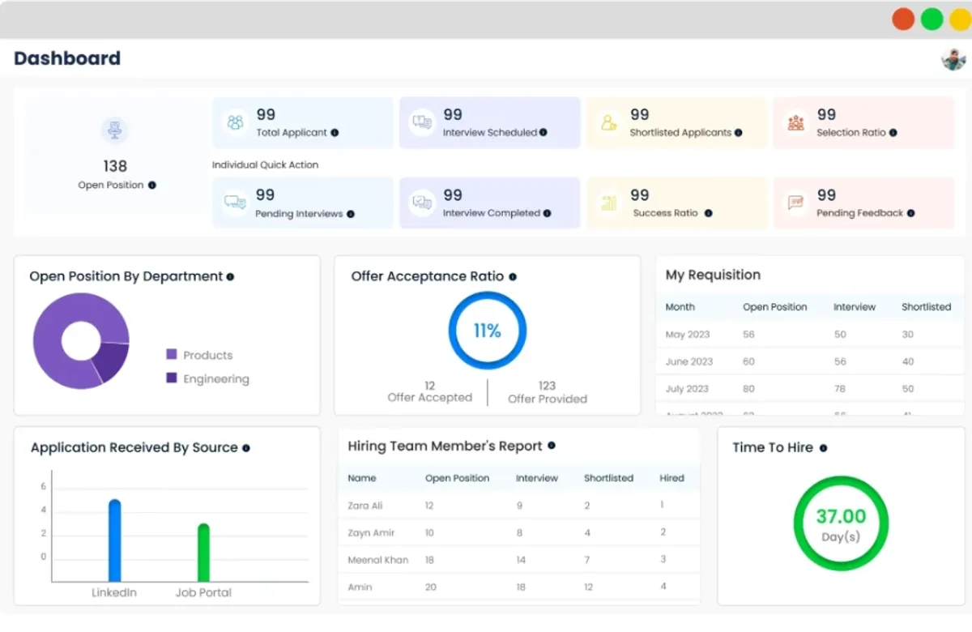Click the Shortlisted Applicants icon
972x632 pixels.
(x=609, y=122)
